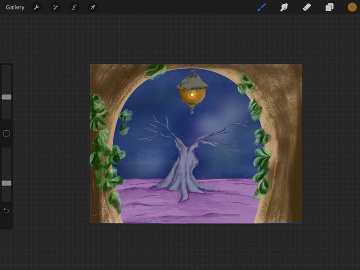Screen dimensions: 360x270
Task: Select the Brush tool
Action: pyautogui.click(x=262, y=7)
